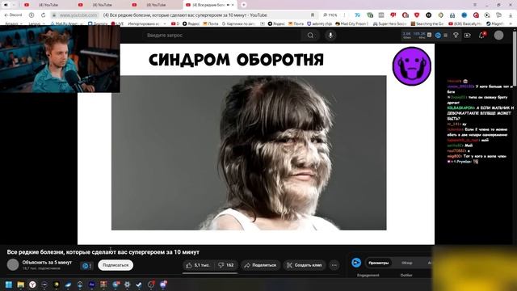
Task: Open channel name Объяснить за 5 минут
Action: [x=47, y=262]
